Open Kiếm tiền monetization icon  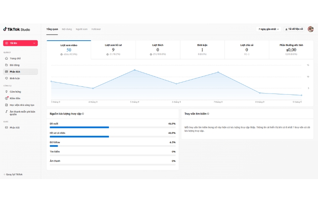click(6, 98)
